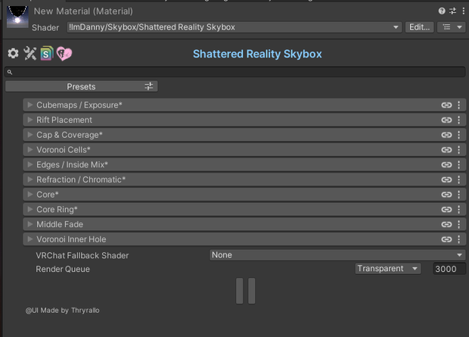Click the tools wrench icon
This screenshot has height=337, width=469.
[30, 54]
